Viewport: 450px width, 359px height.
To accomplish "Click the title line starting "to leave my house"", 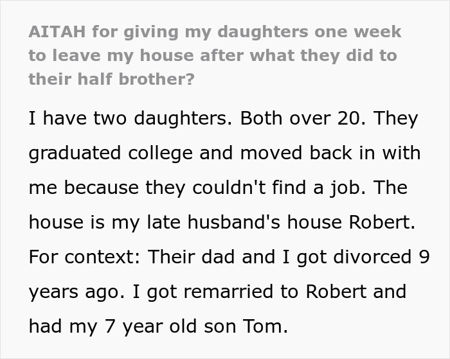I will (x=213, y=56).
